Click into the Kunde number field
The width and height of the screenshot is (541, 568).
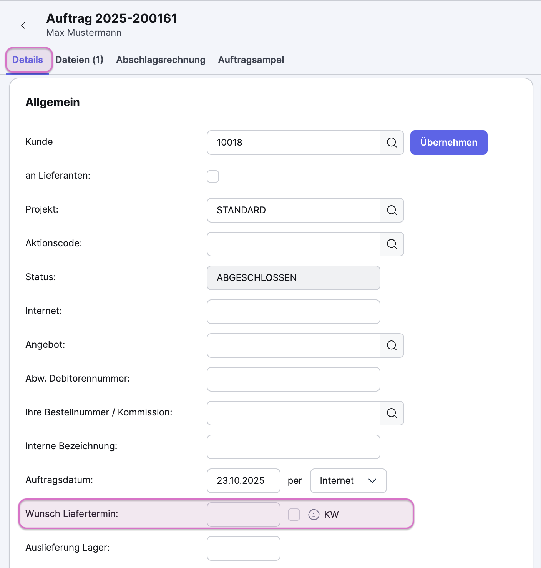click(293, 143)
